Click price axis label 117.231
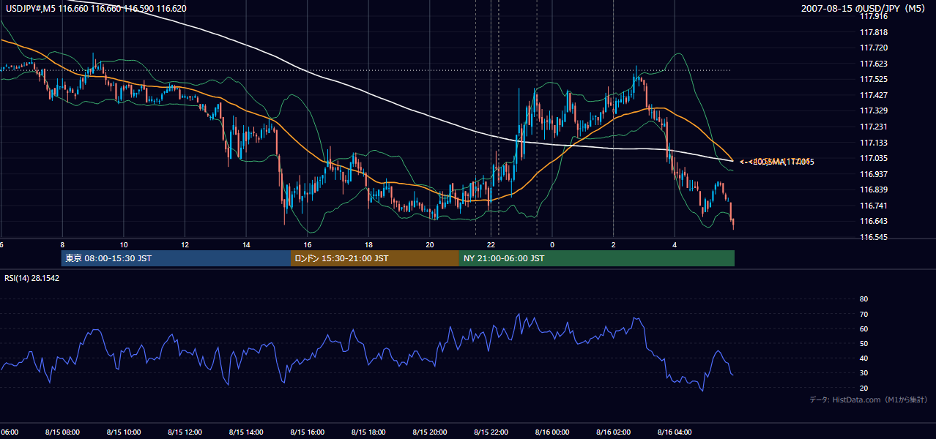Screen dimensions: 936x439 click(874, 127)
